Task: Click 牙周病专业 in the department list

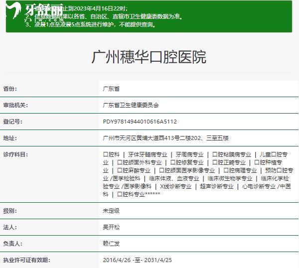Action: point(189,154)
